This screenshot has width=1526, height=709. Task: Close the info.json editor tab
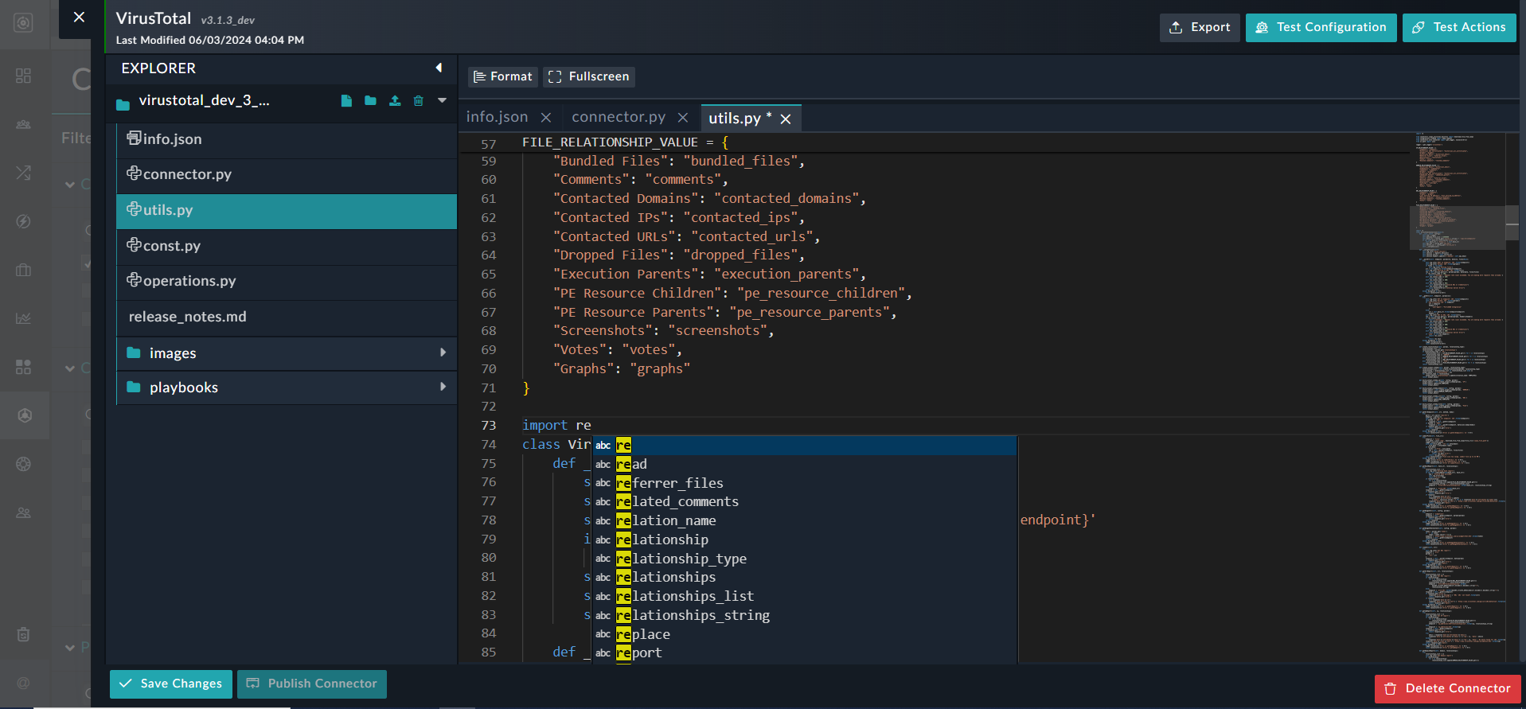(x=546, y=118)
